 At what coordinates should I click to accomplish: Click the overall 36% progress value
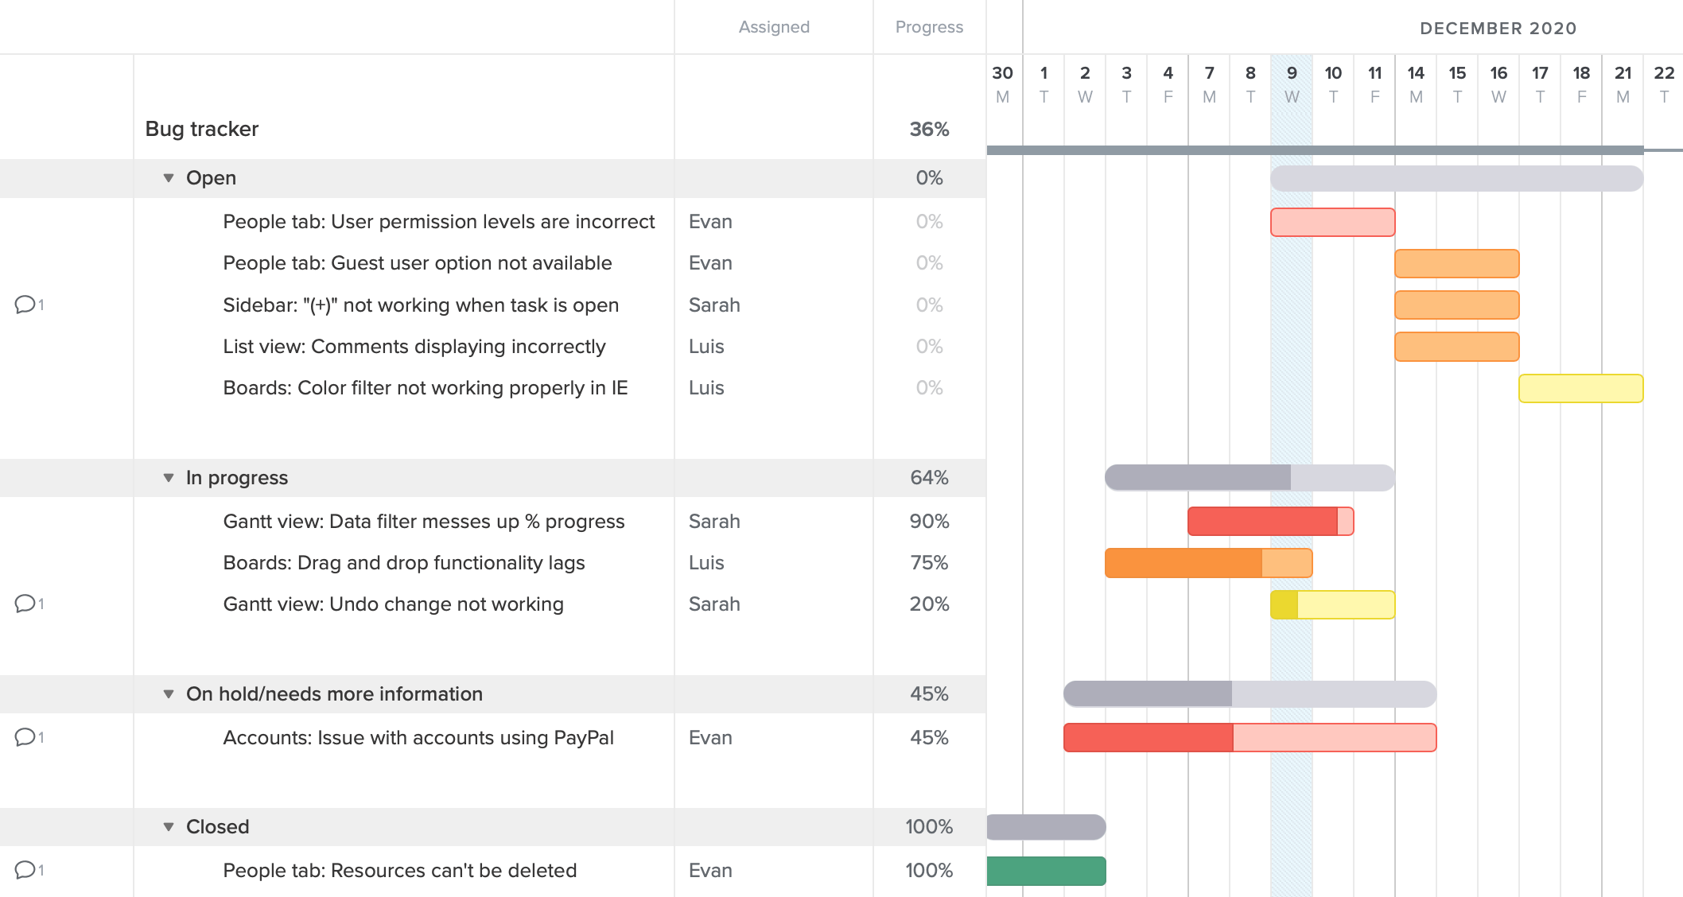(928, 128)
